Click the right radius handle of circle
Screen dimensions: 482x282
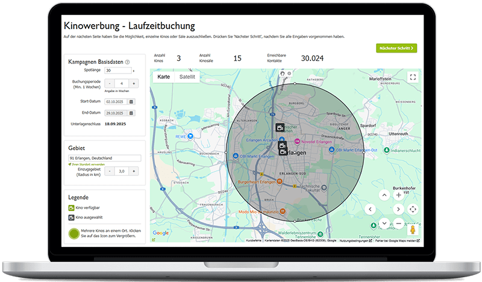(x=364, y=152)
